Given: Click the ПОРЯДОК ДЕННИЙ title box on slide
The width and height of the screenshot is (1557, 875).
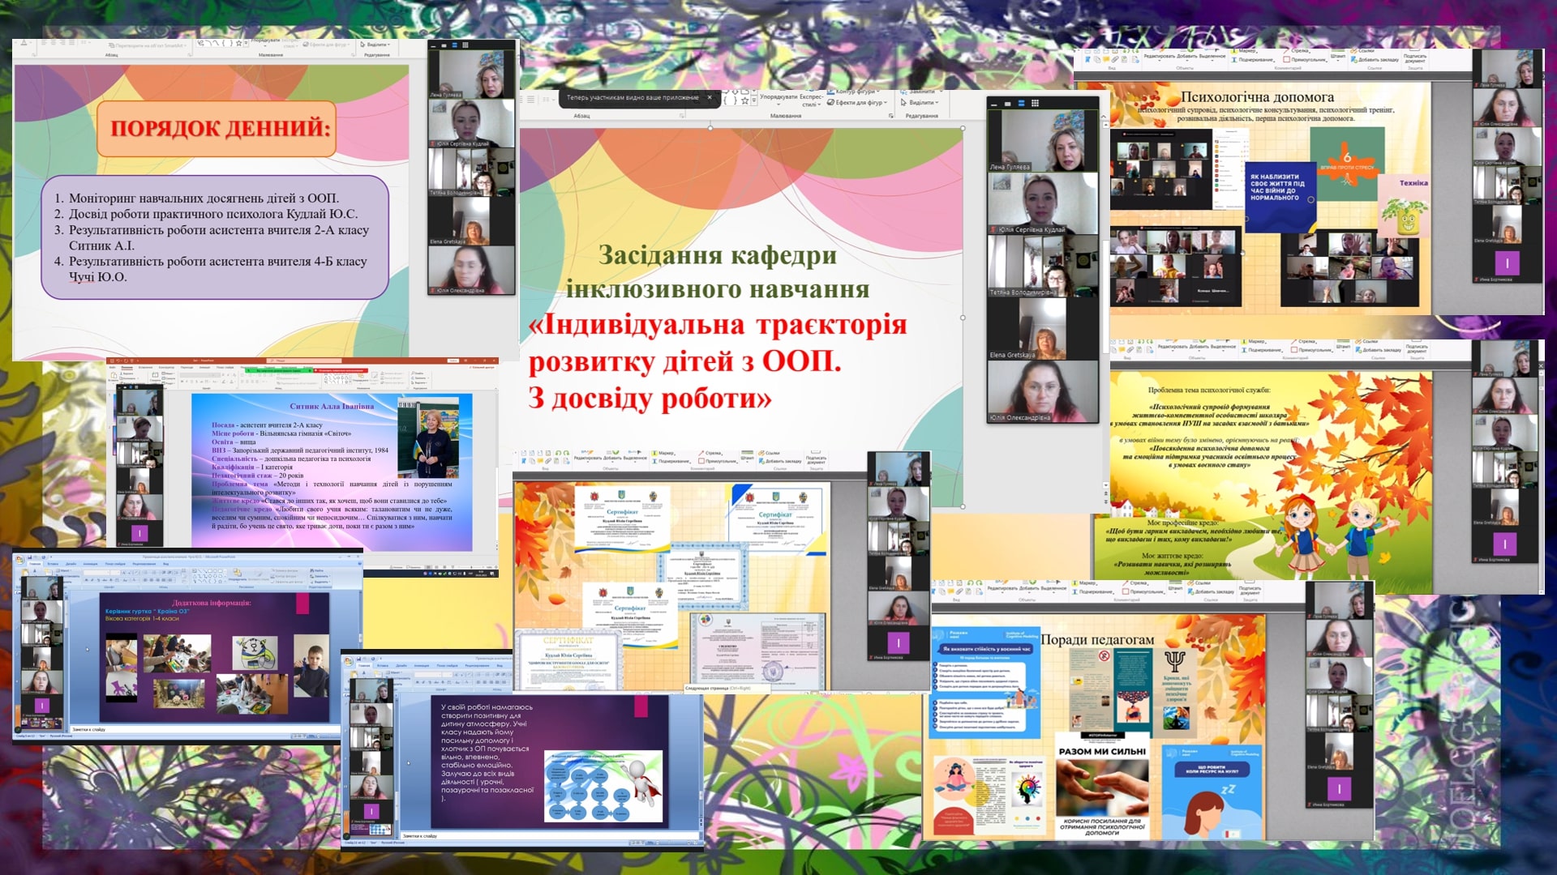Looking at the screenshot, I should pyautogui.click(x=217, y=128).
